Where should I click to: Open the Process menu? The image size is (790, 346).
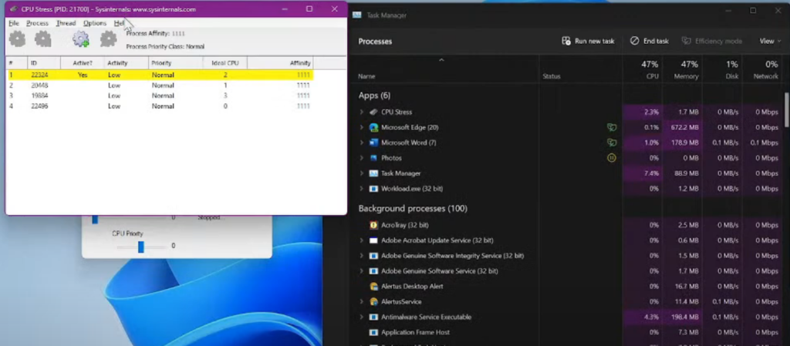pyautogui.click(x=37, y=23)
